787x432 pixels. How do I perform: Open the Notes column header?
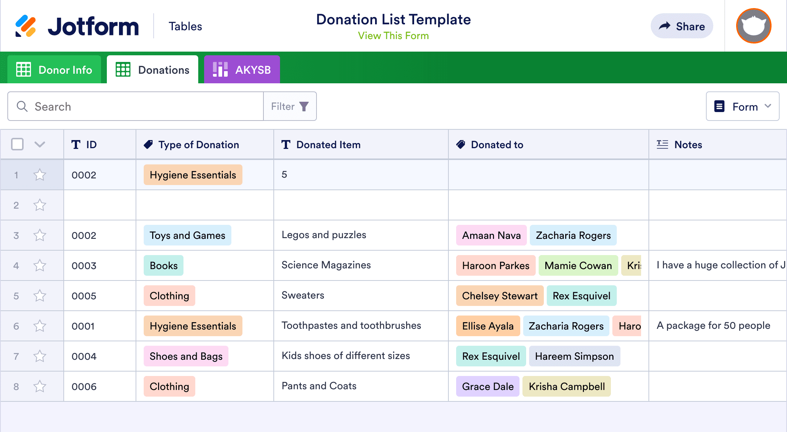pyautogui.click(x=718, y=144)
